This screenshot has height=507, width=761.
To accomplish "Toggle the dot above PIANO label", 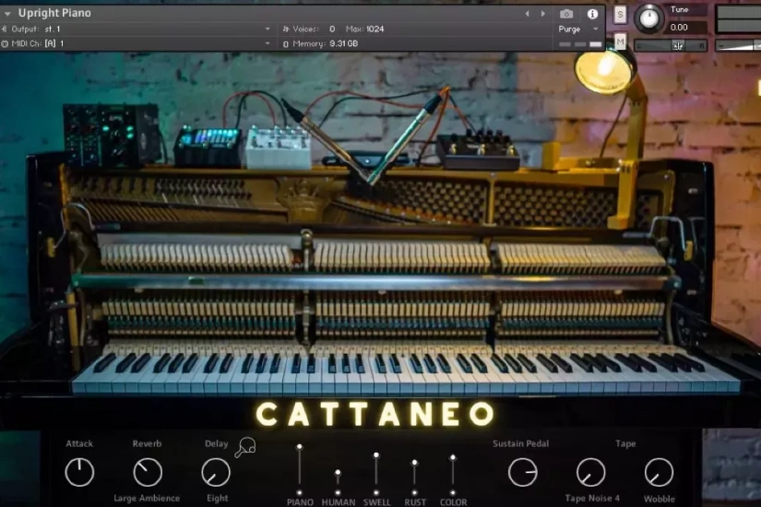I will 300,493.
